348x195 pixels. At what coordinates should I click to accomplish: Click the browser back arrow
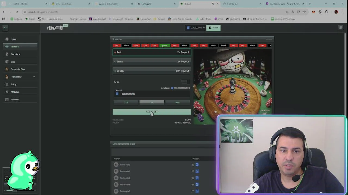pos(4,12)
